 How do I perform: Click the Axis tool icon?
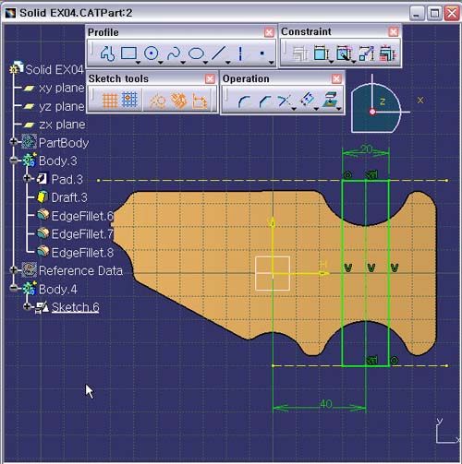point(240,54)
